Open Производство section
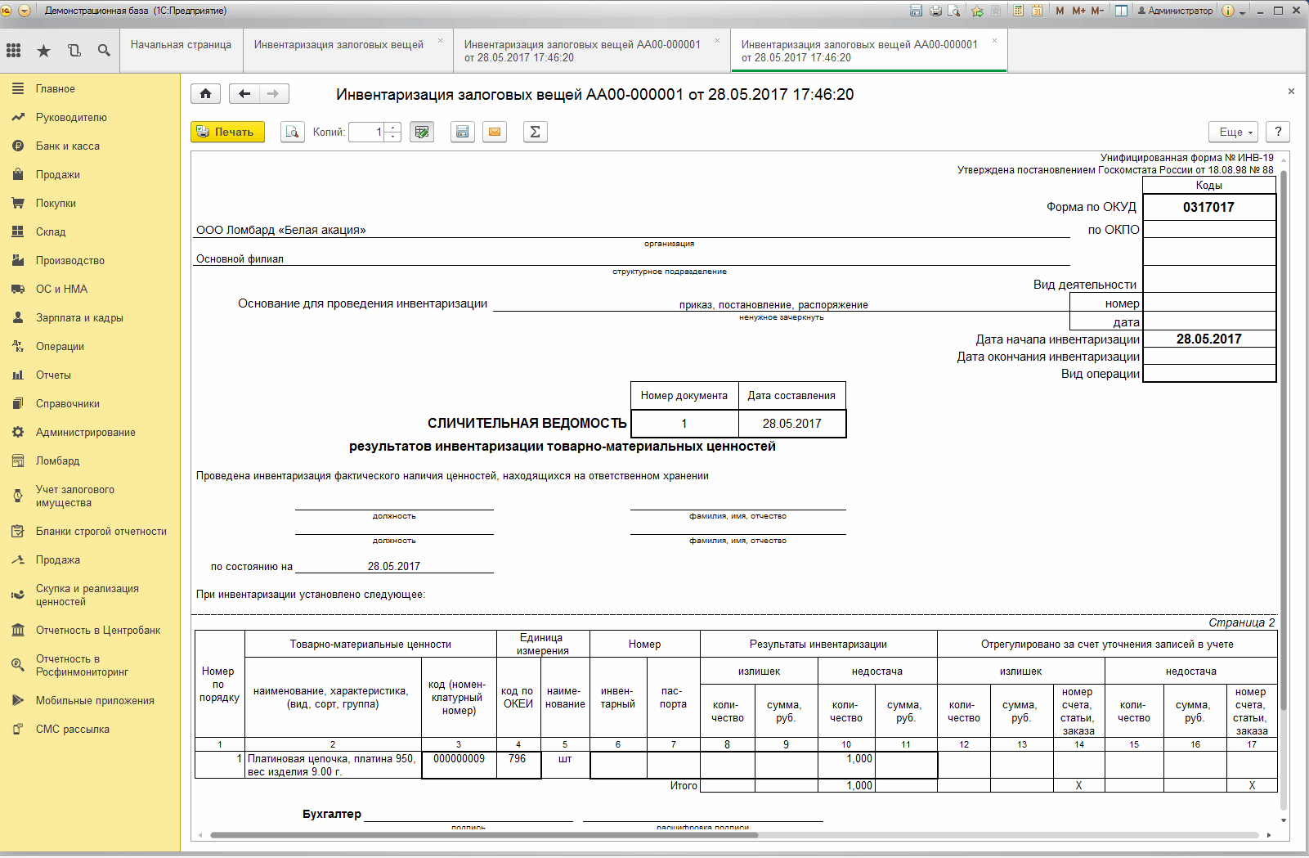The width and height of the screenshot is (1309, 858). click(x=90, y=260)
